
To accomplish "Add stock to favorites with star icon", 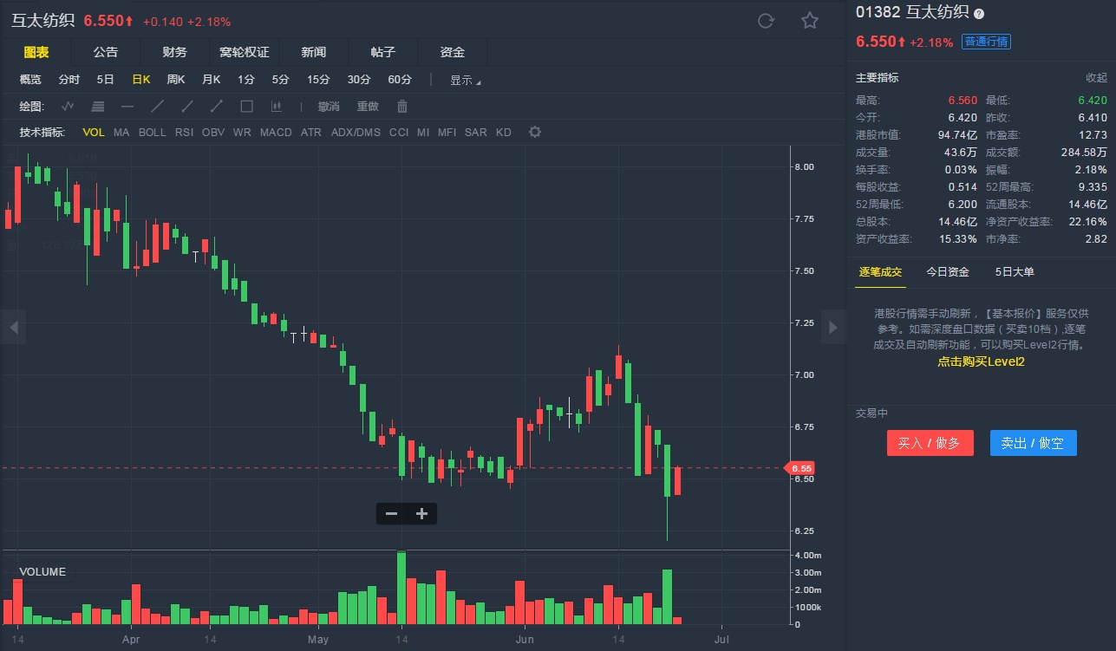I will tap(810, 21).
